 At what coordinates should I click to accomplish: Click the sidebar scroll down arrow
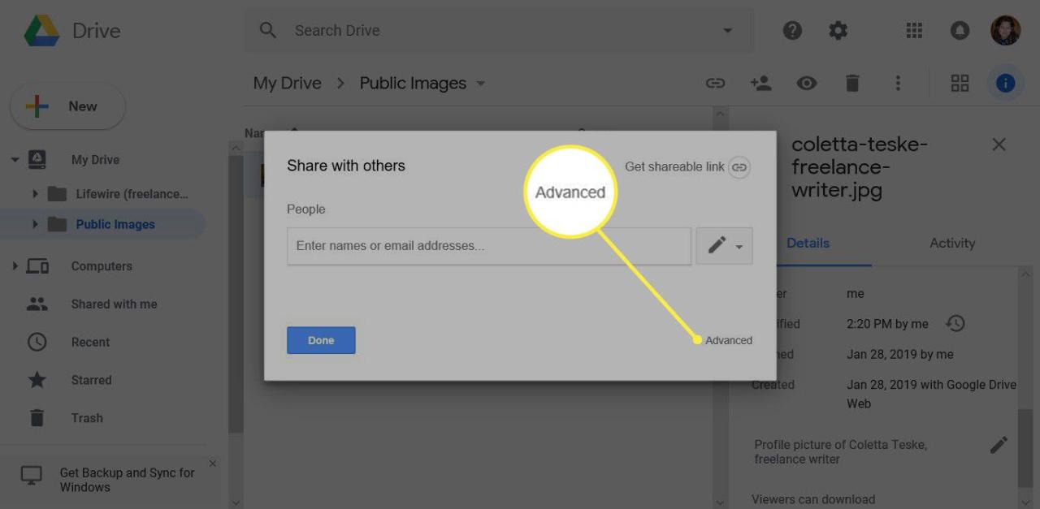click(236, 503)
